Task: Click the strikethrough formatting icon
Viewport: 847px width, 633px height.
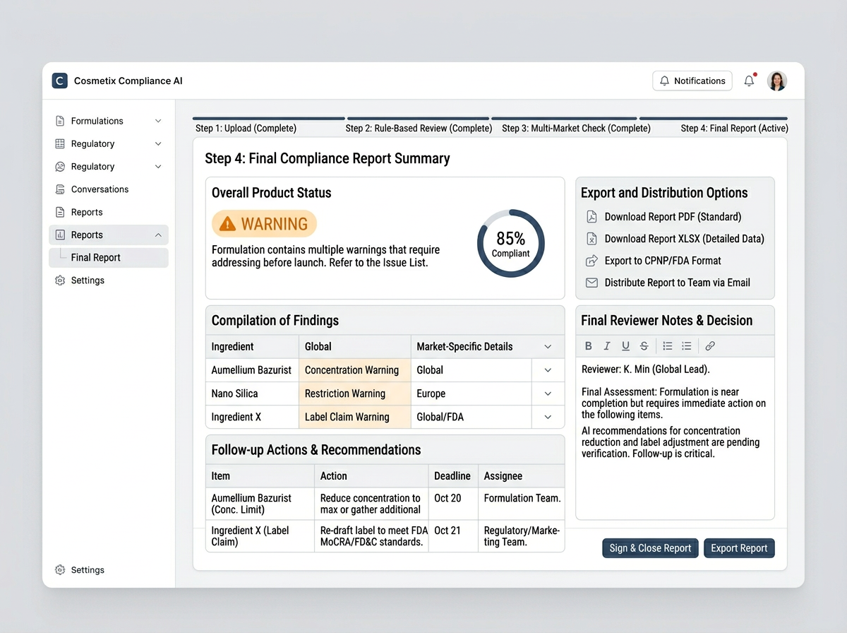Action: coord(644,345)
